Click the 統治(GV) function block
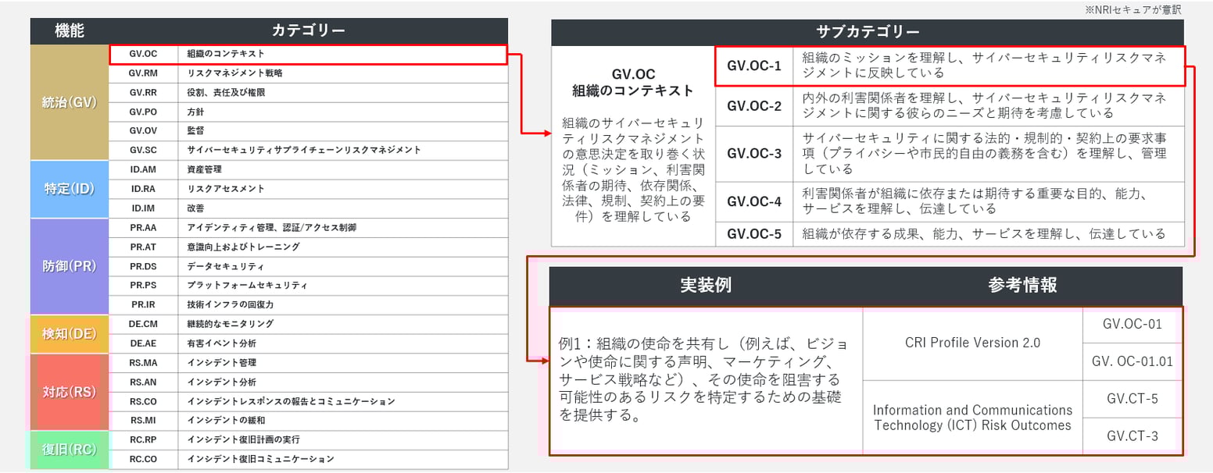 click(70, 102)
